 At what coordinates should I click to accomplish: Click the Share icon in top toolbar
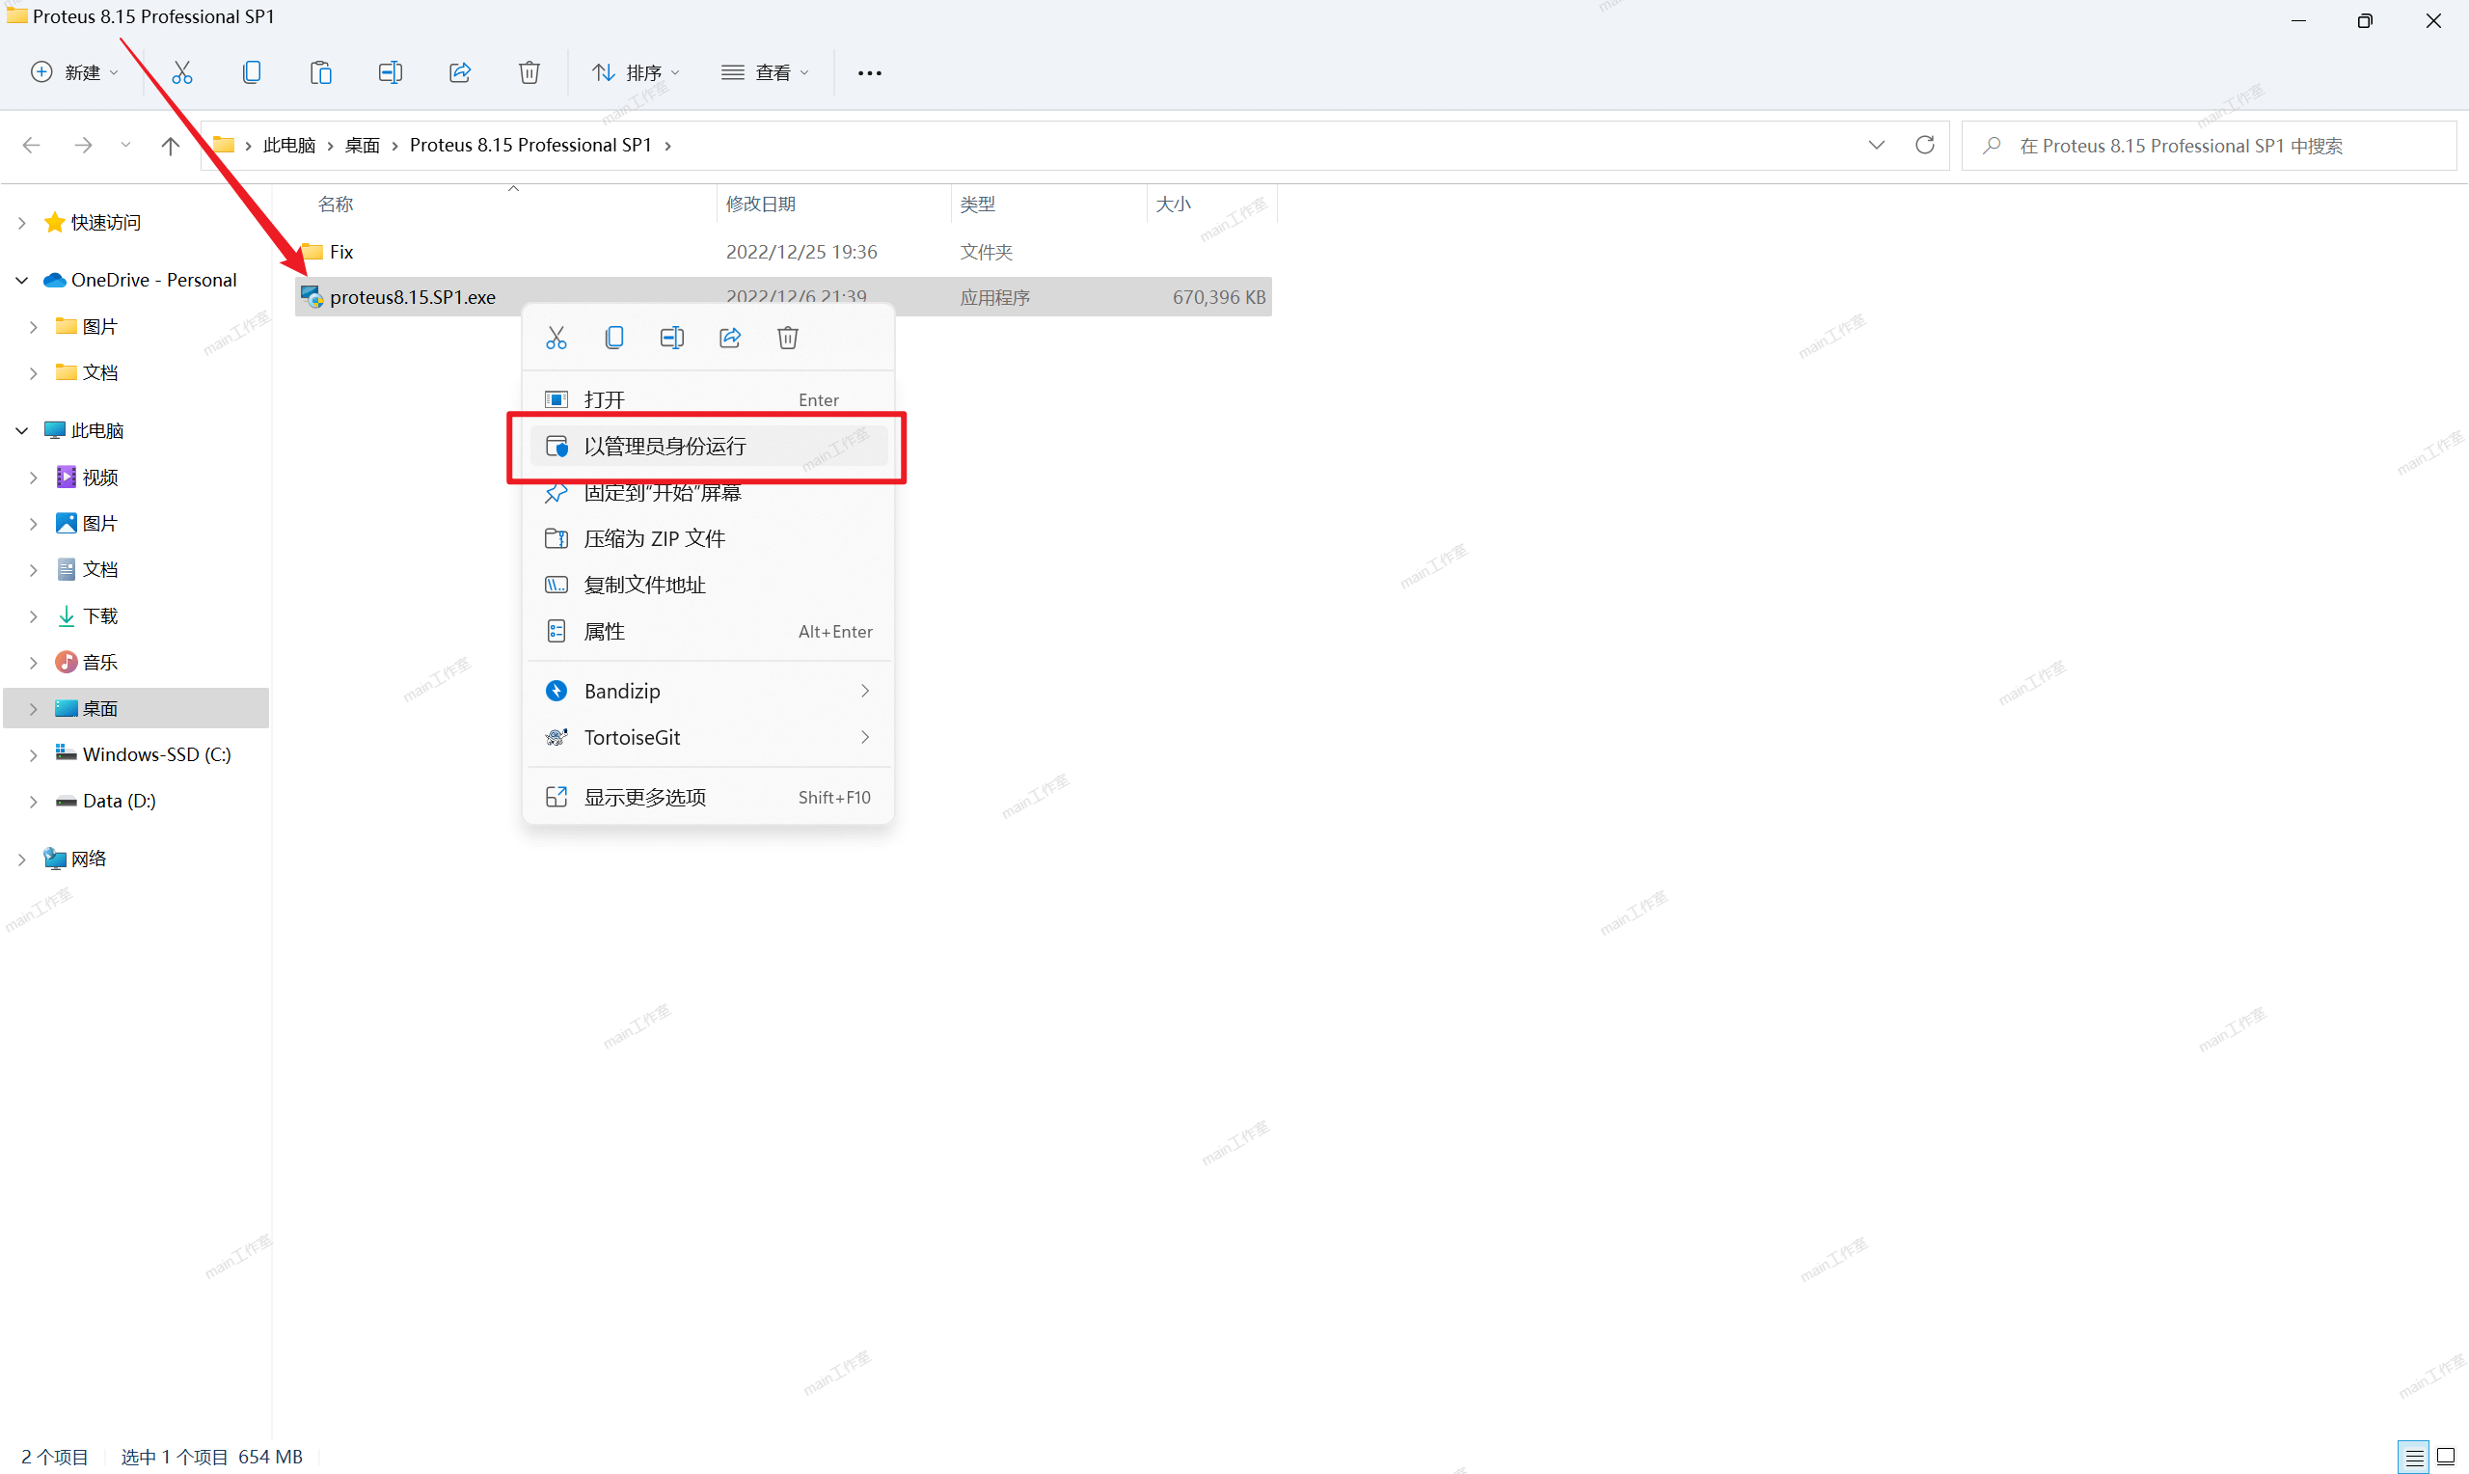click(x=460, y=72)
